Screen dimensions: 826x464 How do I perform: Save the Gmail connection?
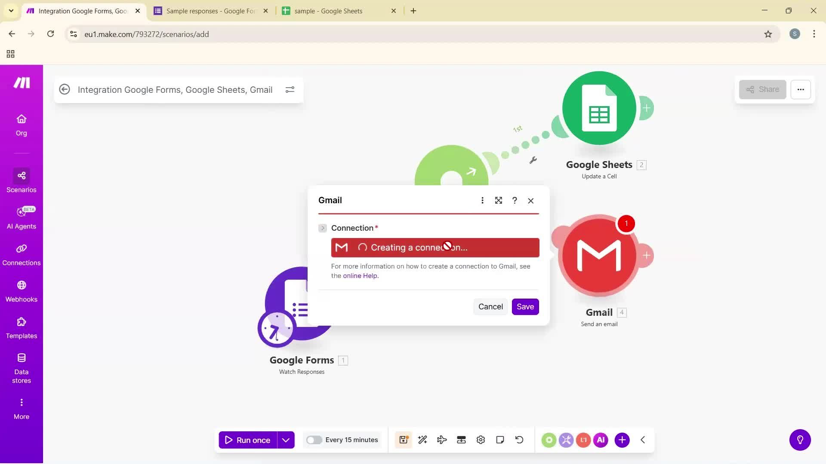point(525,306)
